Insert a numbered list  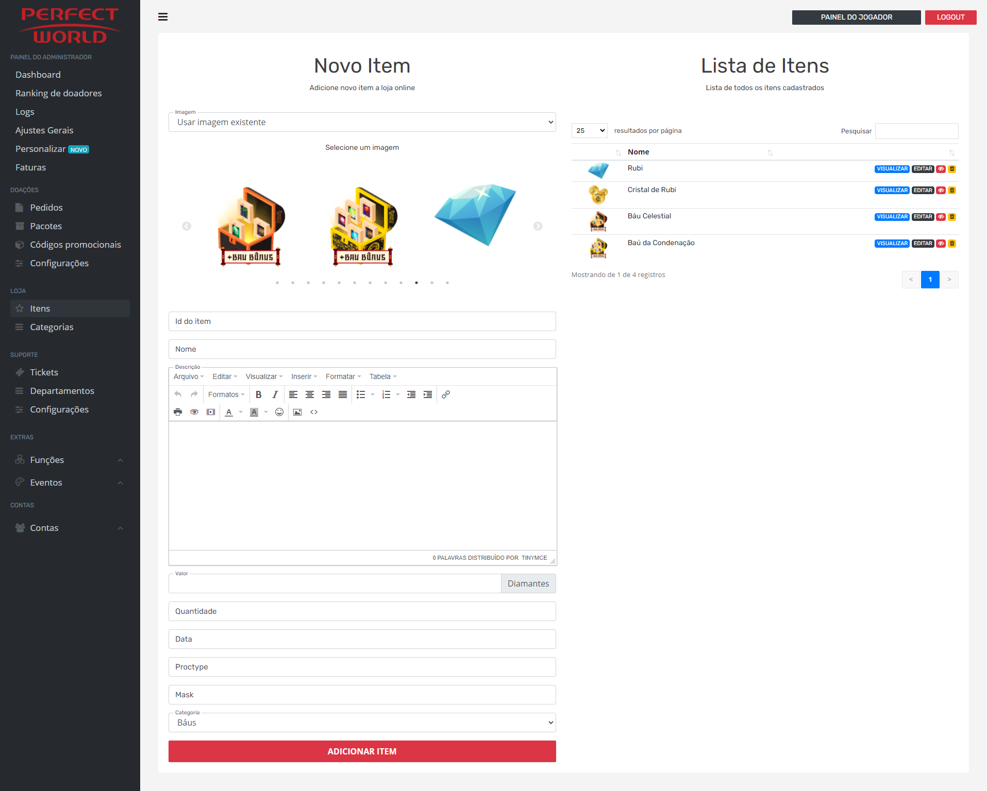[386, 394]
